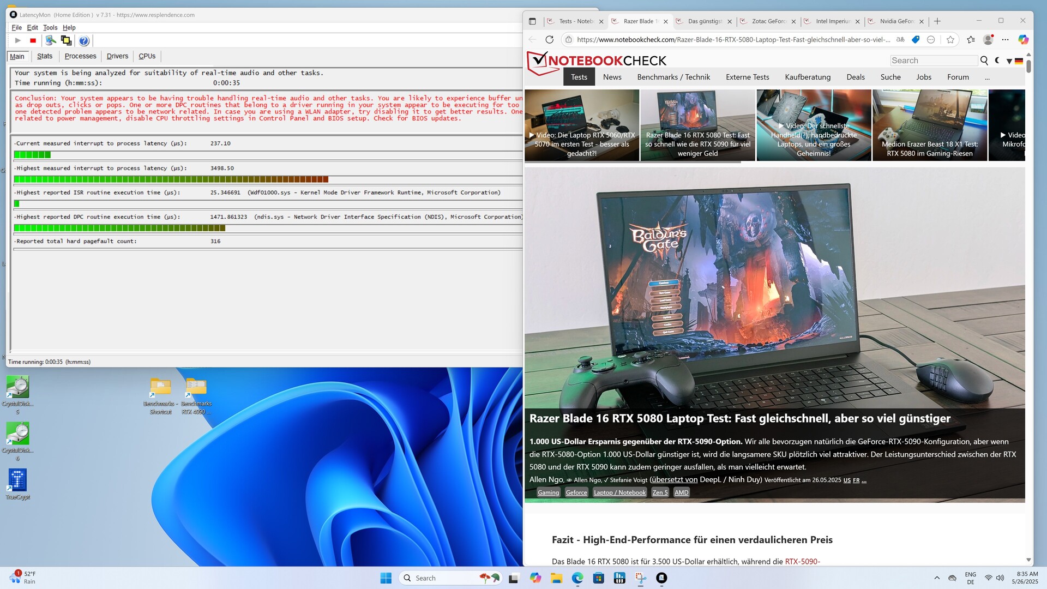Click the Windows taskbar search box

point(452,578)
